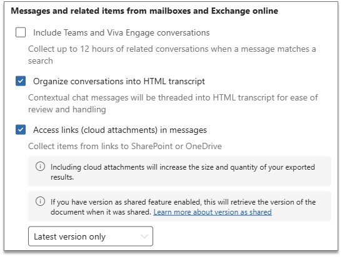Click info icon beside version as shared notice

click(40, 201)
